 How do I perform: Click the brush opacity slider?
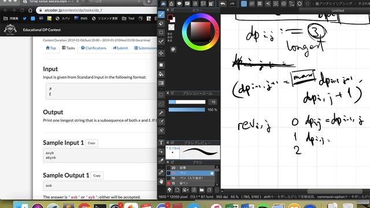tap(187, 110)
